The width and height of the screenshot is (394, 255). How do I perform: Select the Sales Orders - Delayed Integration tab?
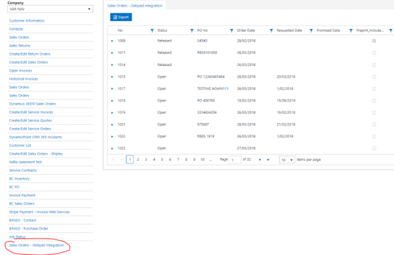pyautogui.click(x=135, y=5)
